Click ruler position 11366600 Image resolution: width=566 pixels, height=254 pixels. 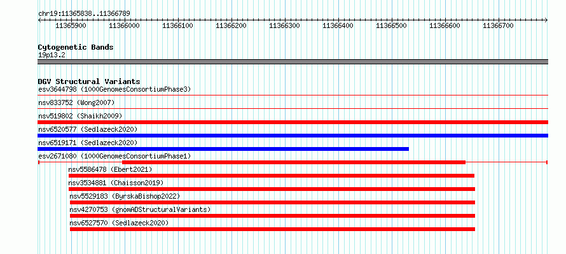(445, 25)
